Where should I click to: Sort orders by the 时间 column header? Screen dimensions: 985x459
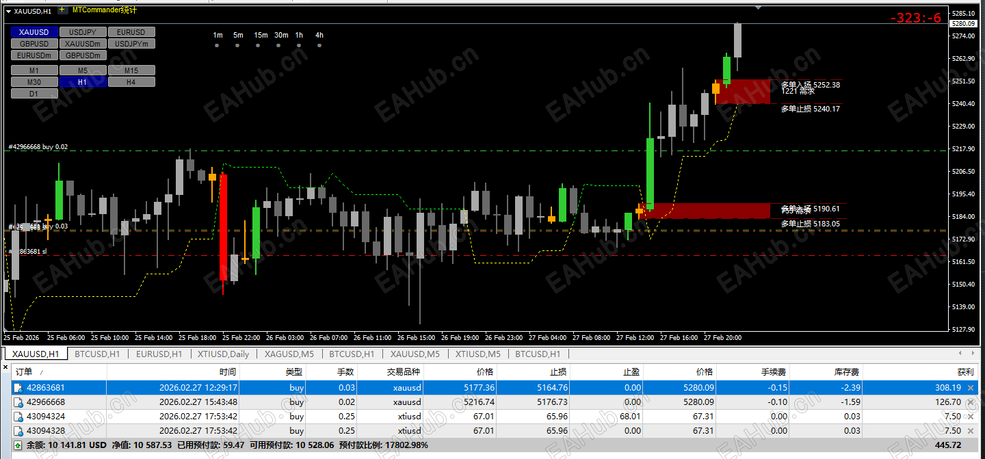(x=173, y=371)
